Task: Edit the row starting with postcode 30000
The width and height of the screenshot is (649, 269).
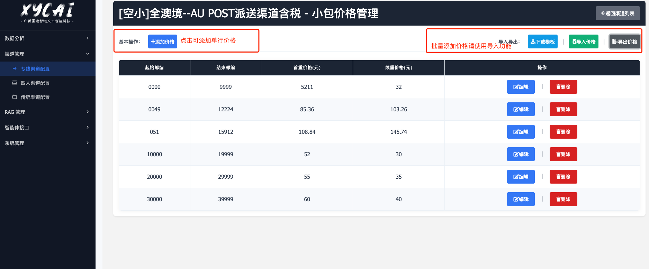Action: point(521,199)
